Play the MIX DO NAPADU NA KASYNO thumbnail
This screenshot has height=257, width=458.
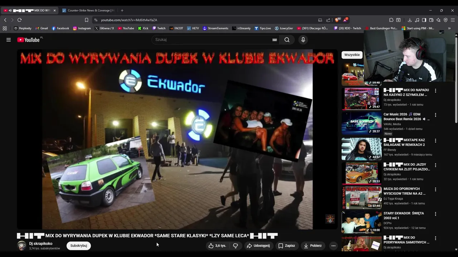[361, 99]
